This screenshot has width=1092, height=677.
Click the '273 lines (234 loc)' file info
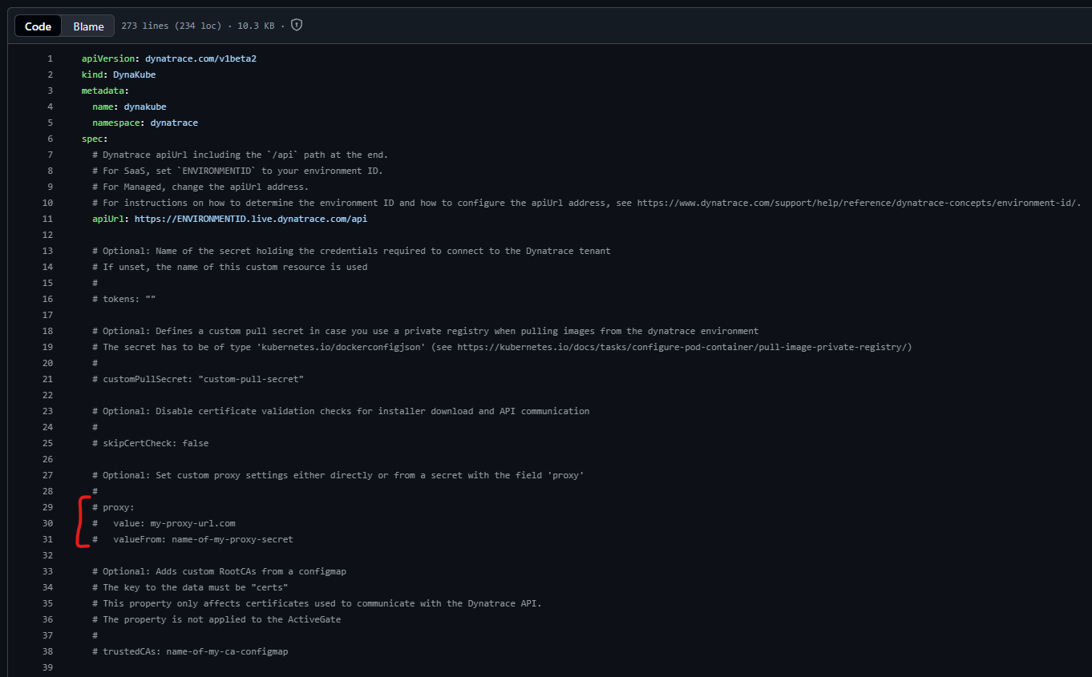click(x=172, y=26)
